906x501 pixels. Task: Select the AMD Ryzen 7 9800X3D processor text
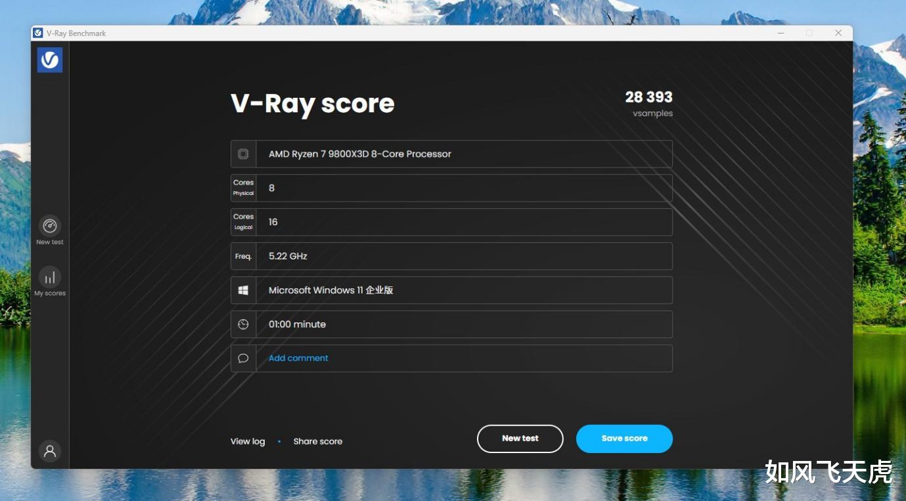coord(360,154)
